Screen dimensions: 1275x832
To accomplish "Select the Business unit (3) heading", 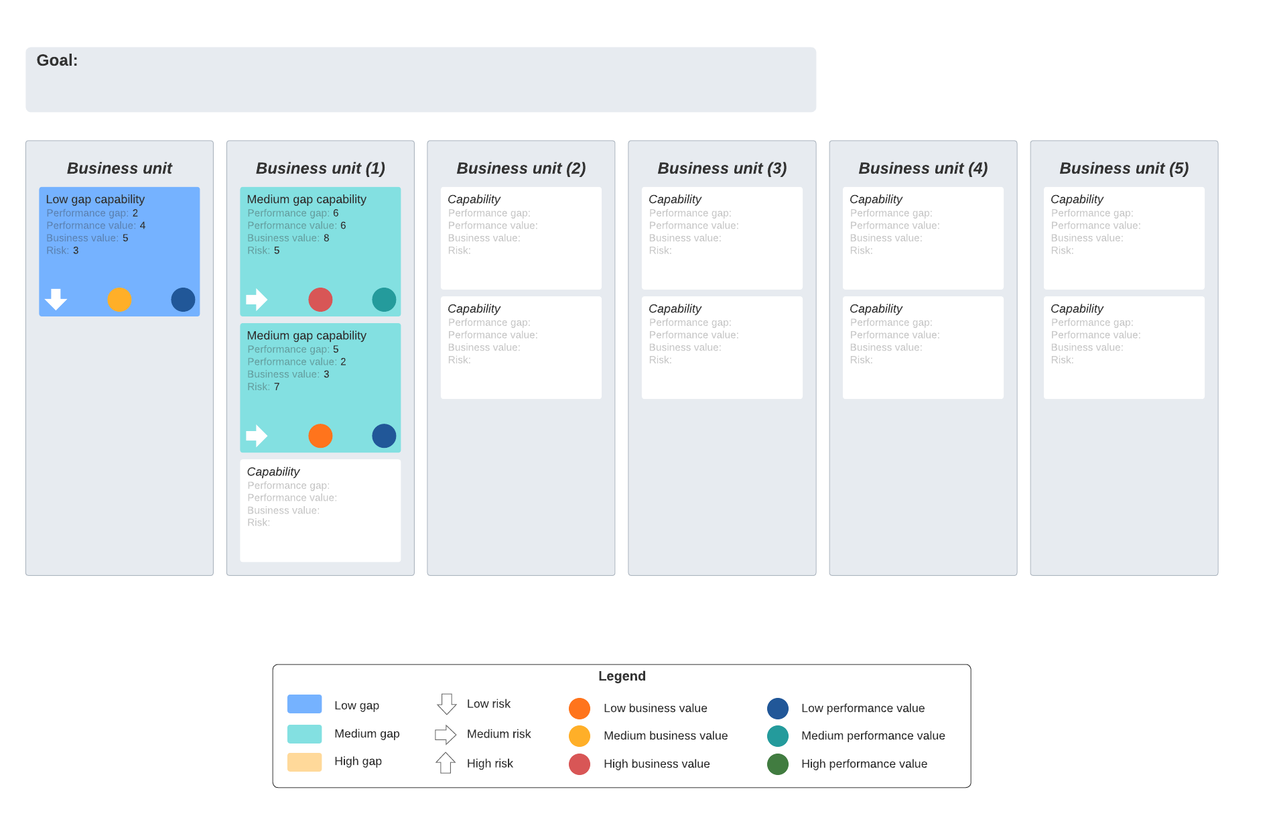I will [x=722, y=168].
